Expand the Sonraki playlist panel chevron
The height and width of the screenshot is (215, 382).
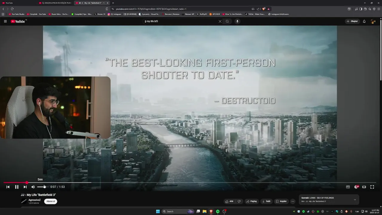[x=355, y=199]
